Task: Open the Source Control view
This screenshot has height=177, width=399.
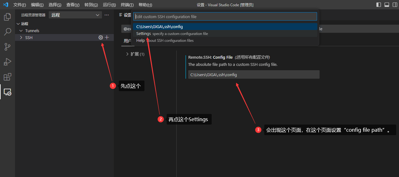Action: tap(8, 47)
